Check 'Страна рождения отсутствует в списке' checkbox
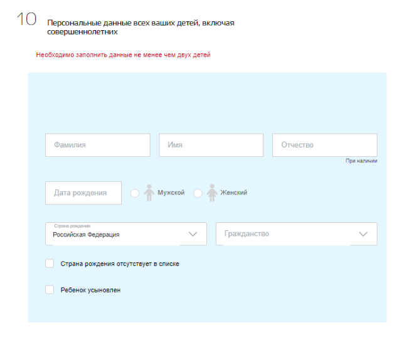409x337 pixels. 50,264
